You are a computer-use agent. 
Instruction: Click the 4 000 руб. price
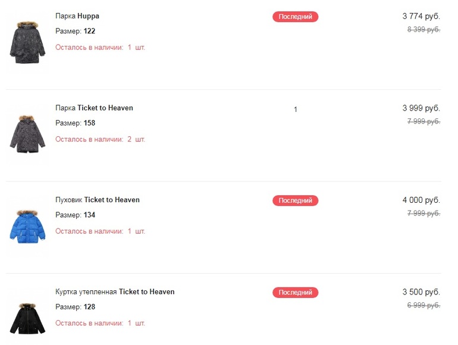421,200
